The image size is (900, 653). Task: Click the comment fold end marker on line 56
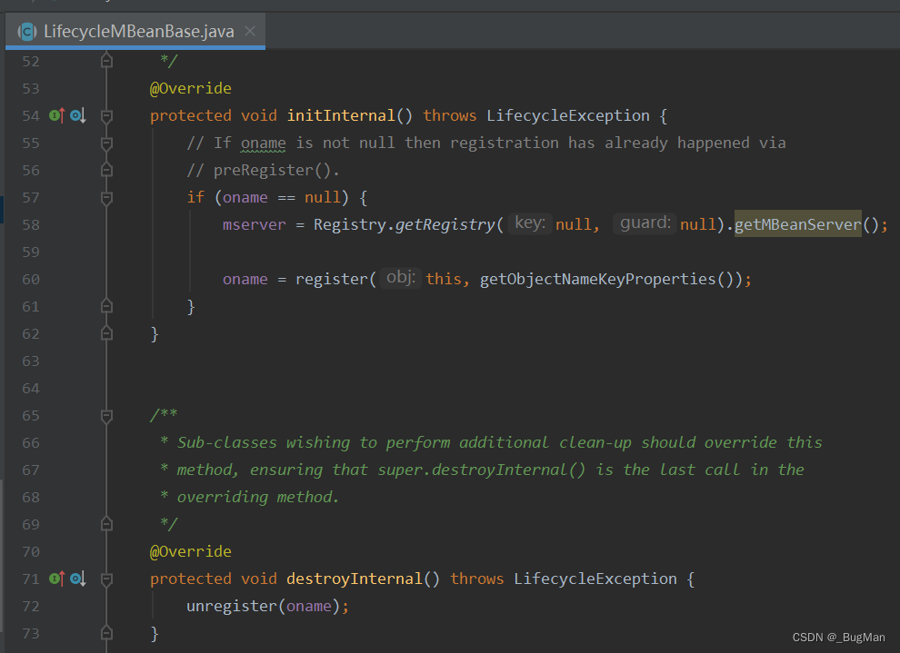click(106, 170)
